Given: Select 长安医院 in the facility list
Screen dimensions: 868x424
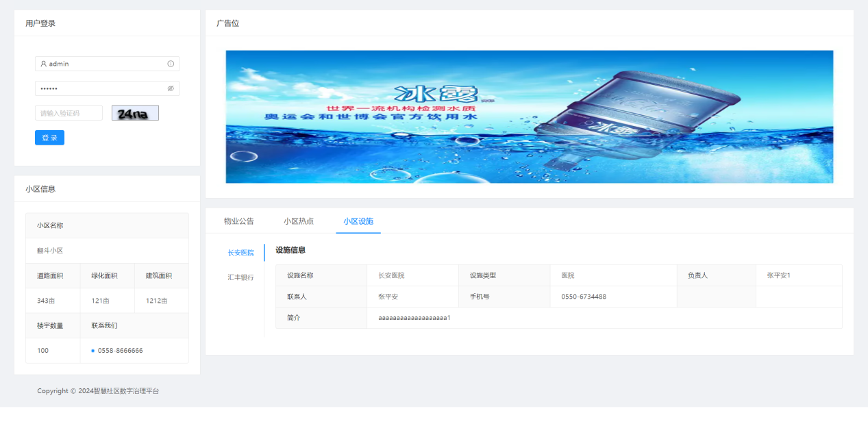Looking at the screenshot, I should 241,253.
